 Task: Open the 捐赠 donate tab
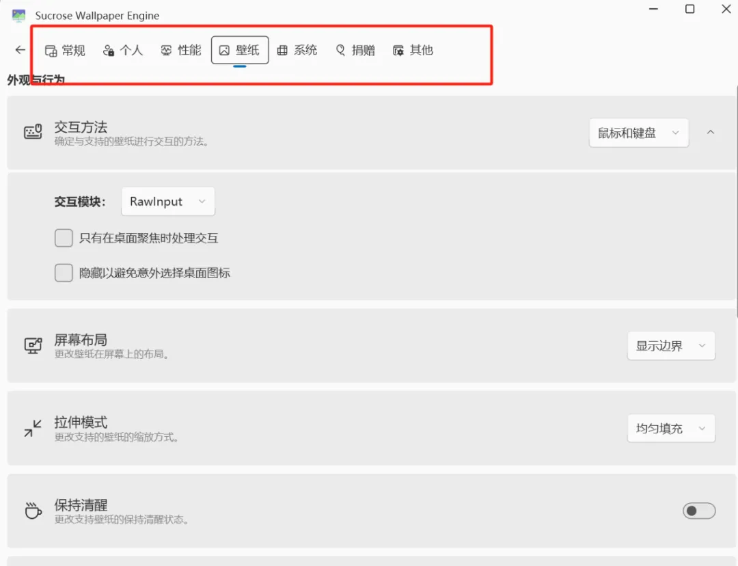point(355,51)
